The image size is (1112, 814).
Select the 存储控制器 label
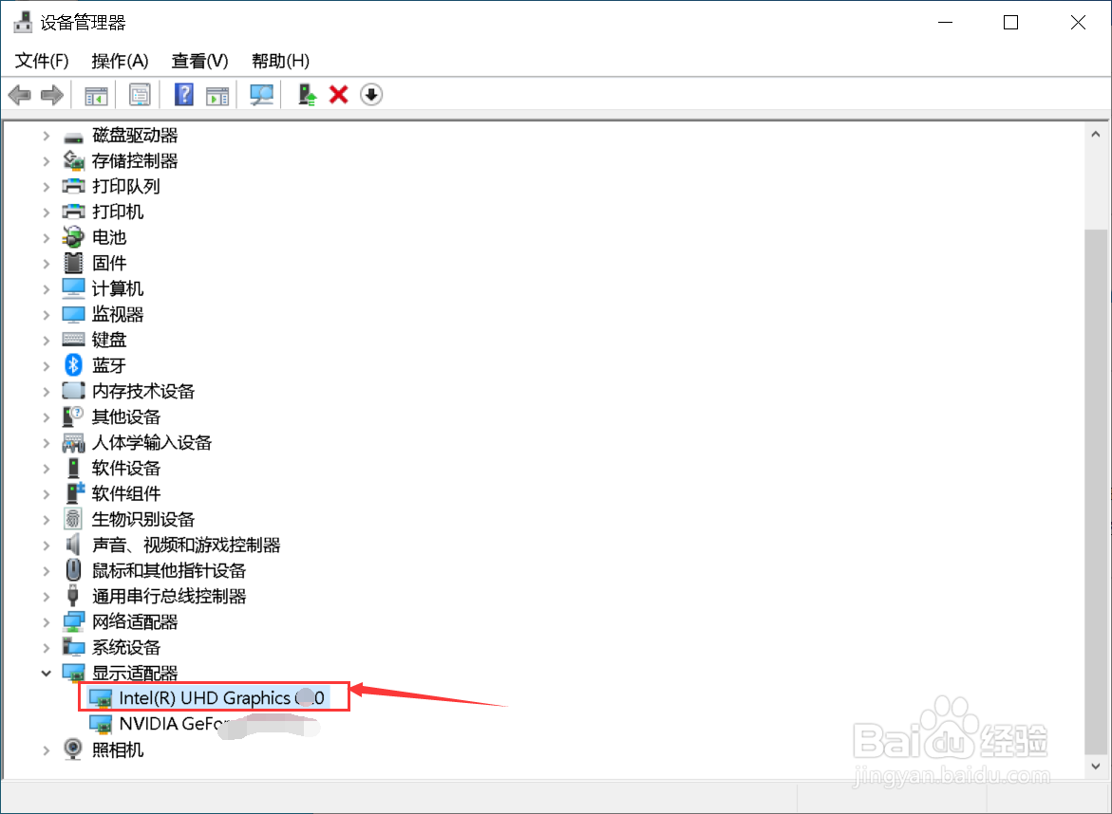click(135, 161)
